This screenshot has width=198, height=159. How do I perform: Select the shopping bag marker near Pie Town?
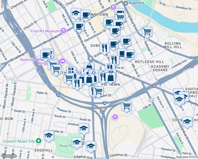pos(110,78)
